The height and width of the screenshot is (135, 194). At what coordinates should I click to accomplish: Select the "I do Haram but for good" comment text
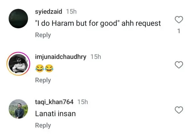98,23
